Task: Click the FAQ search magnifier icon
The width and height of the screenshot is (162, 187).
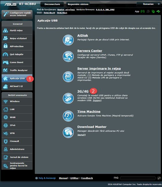Action: pos(159,178)
